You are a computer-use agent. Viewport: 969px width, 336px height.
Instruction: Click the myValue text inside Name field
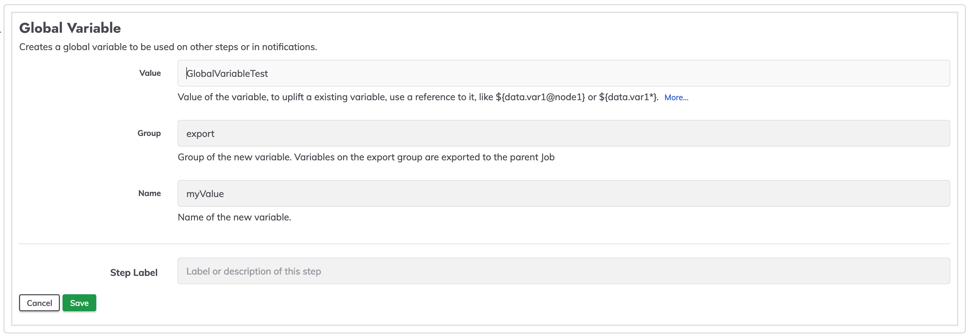(x=205, y=194)
